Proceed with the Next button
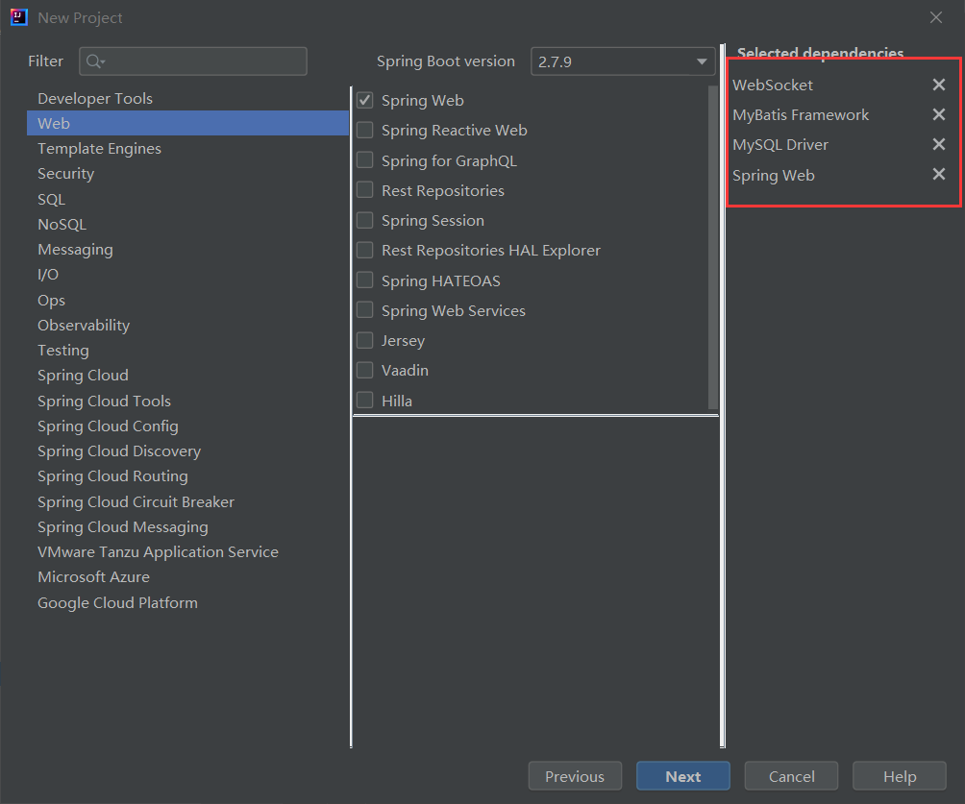965x804 pixels. pyautogui.click(x=683, y=776)
